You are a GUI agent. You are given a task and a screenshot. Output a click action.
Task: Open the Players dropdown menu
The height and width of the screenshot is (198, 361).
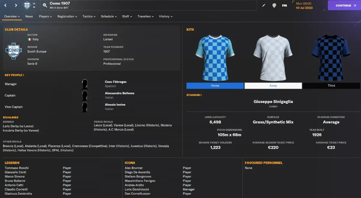point(45,17)
